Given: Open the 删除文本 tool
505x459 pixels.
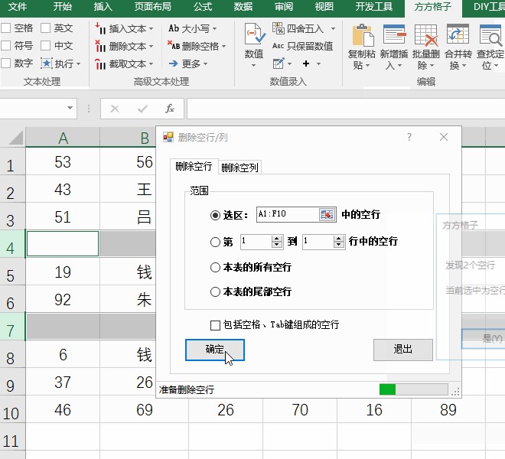Looking at the screenshot, I should 124,46.
